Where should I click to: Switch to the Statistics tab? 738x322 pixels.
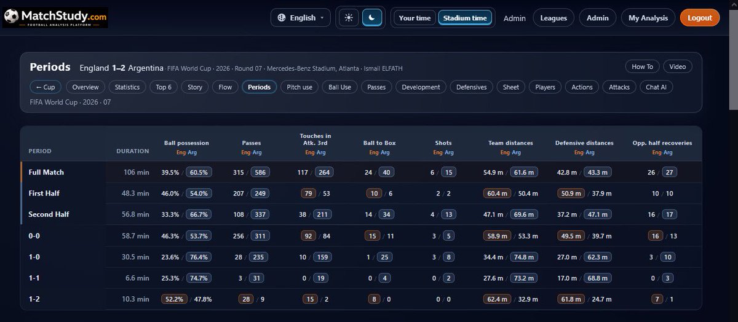(127, 87)
